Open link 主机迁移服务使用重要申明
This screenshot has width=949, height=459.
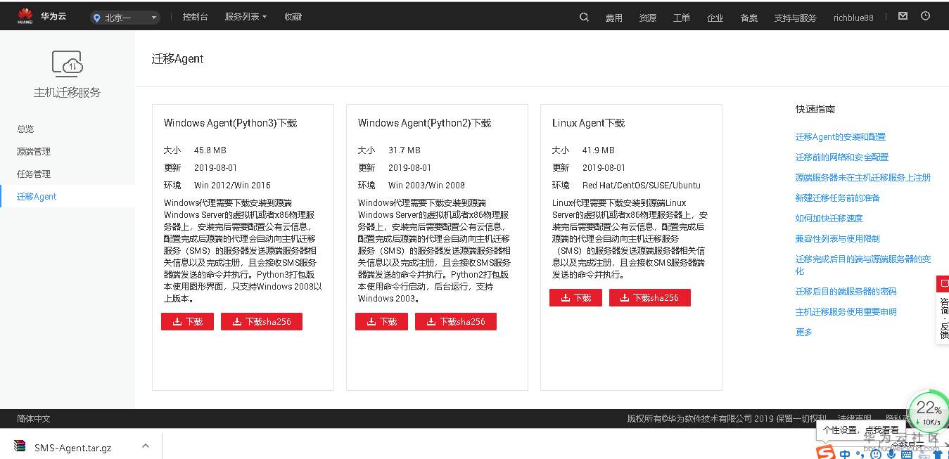[846, 312]
